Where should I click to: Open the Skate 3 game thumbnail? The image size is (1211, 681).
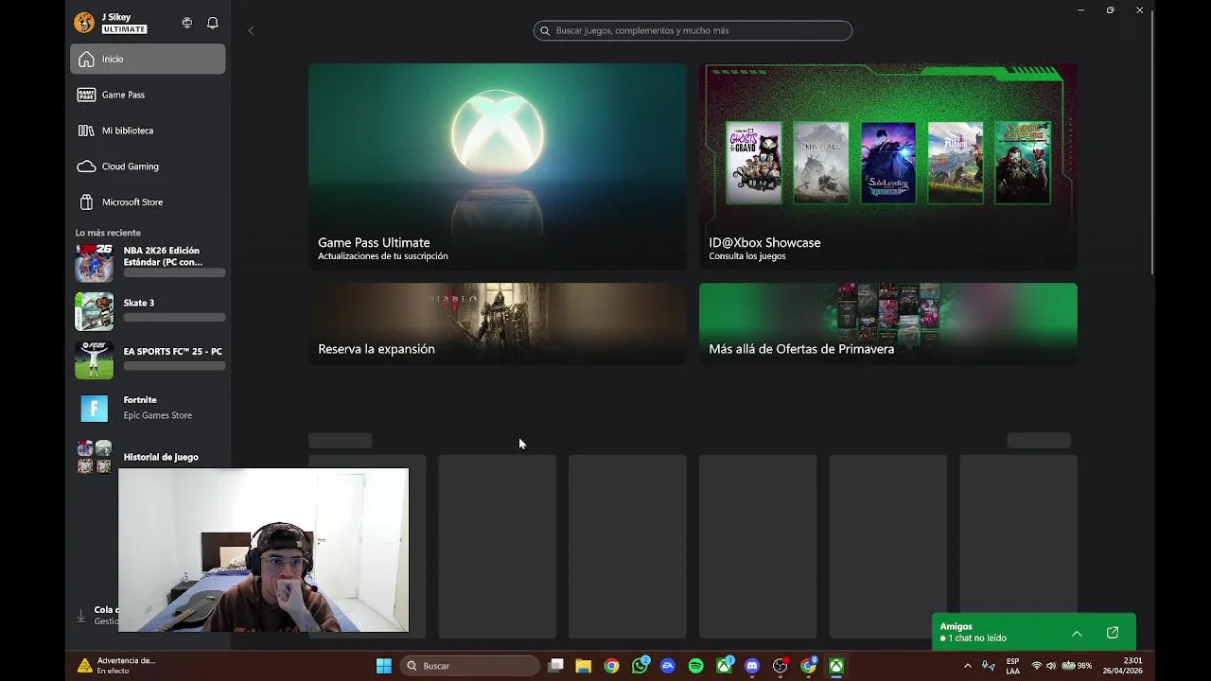click(x=94, y=311)
